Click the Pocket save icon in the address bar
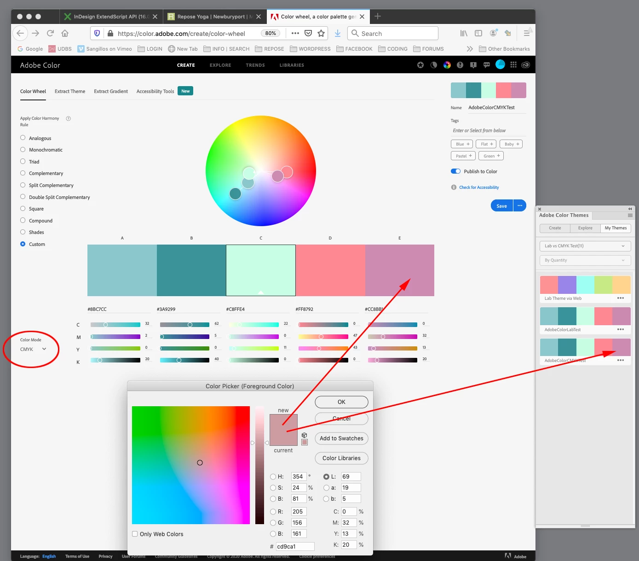This screenshot has width=639, height=561. point(308,33)
